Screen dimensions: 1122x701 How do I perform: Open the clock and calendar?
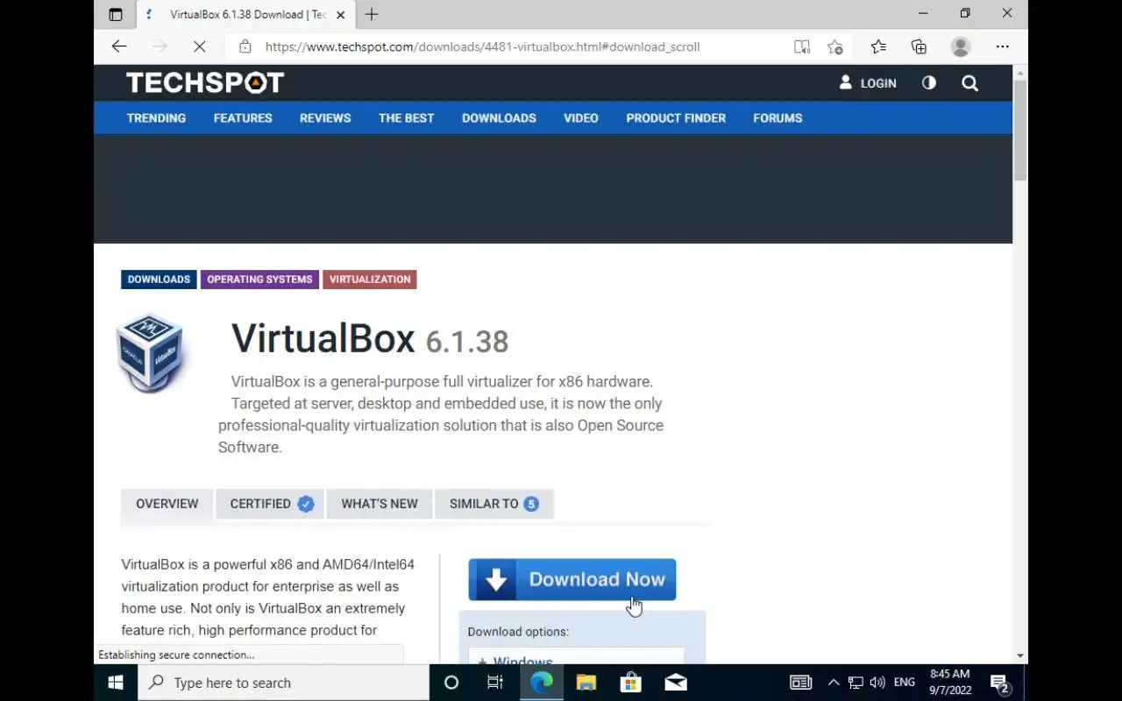[950, 683]
